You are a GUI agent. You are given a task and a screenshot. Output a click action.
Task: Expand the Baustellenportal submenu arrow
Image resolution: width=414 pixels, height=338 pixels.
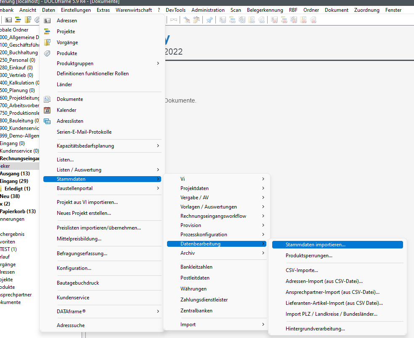pyautogui.click(x=158, y=188)
